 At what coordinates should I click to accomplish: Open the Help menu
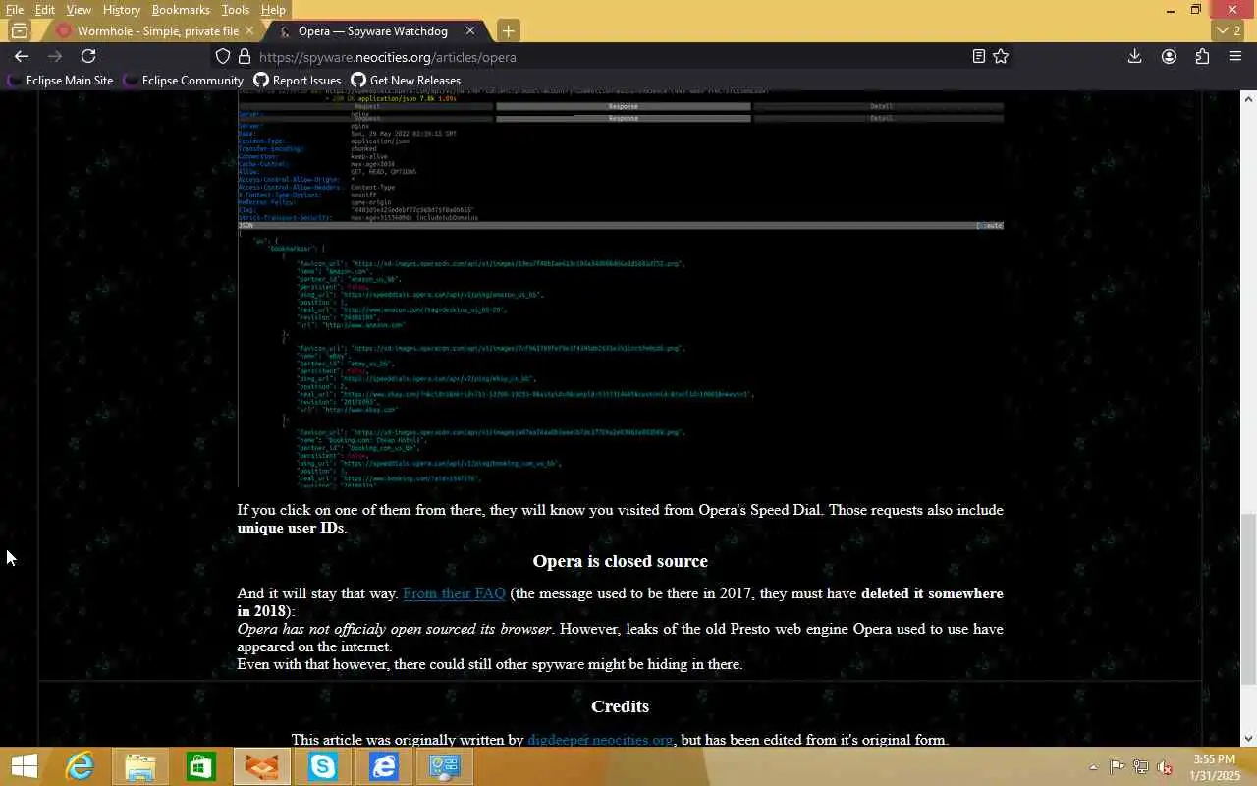(273, 10)
